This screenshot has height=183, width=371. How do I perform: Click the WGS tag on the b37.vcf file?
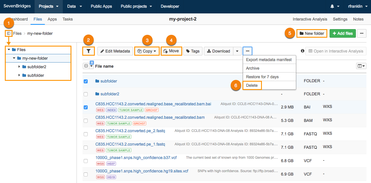[100, 164]
